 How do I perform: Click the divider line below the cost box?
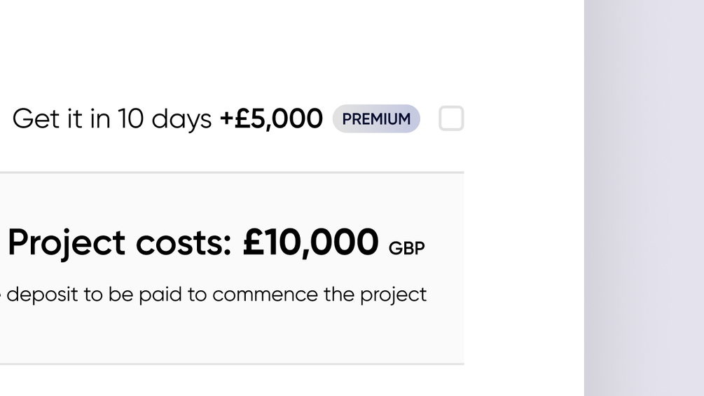[231, 364]
